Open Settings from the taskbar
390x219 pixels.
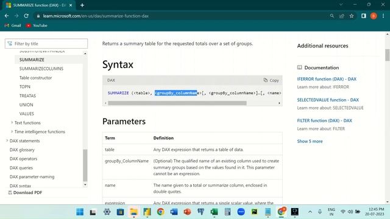point(107,212)
